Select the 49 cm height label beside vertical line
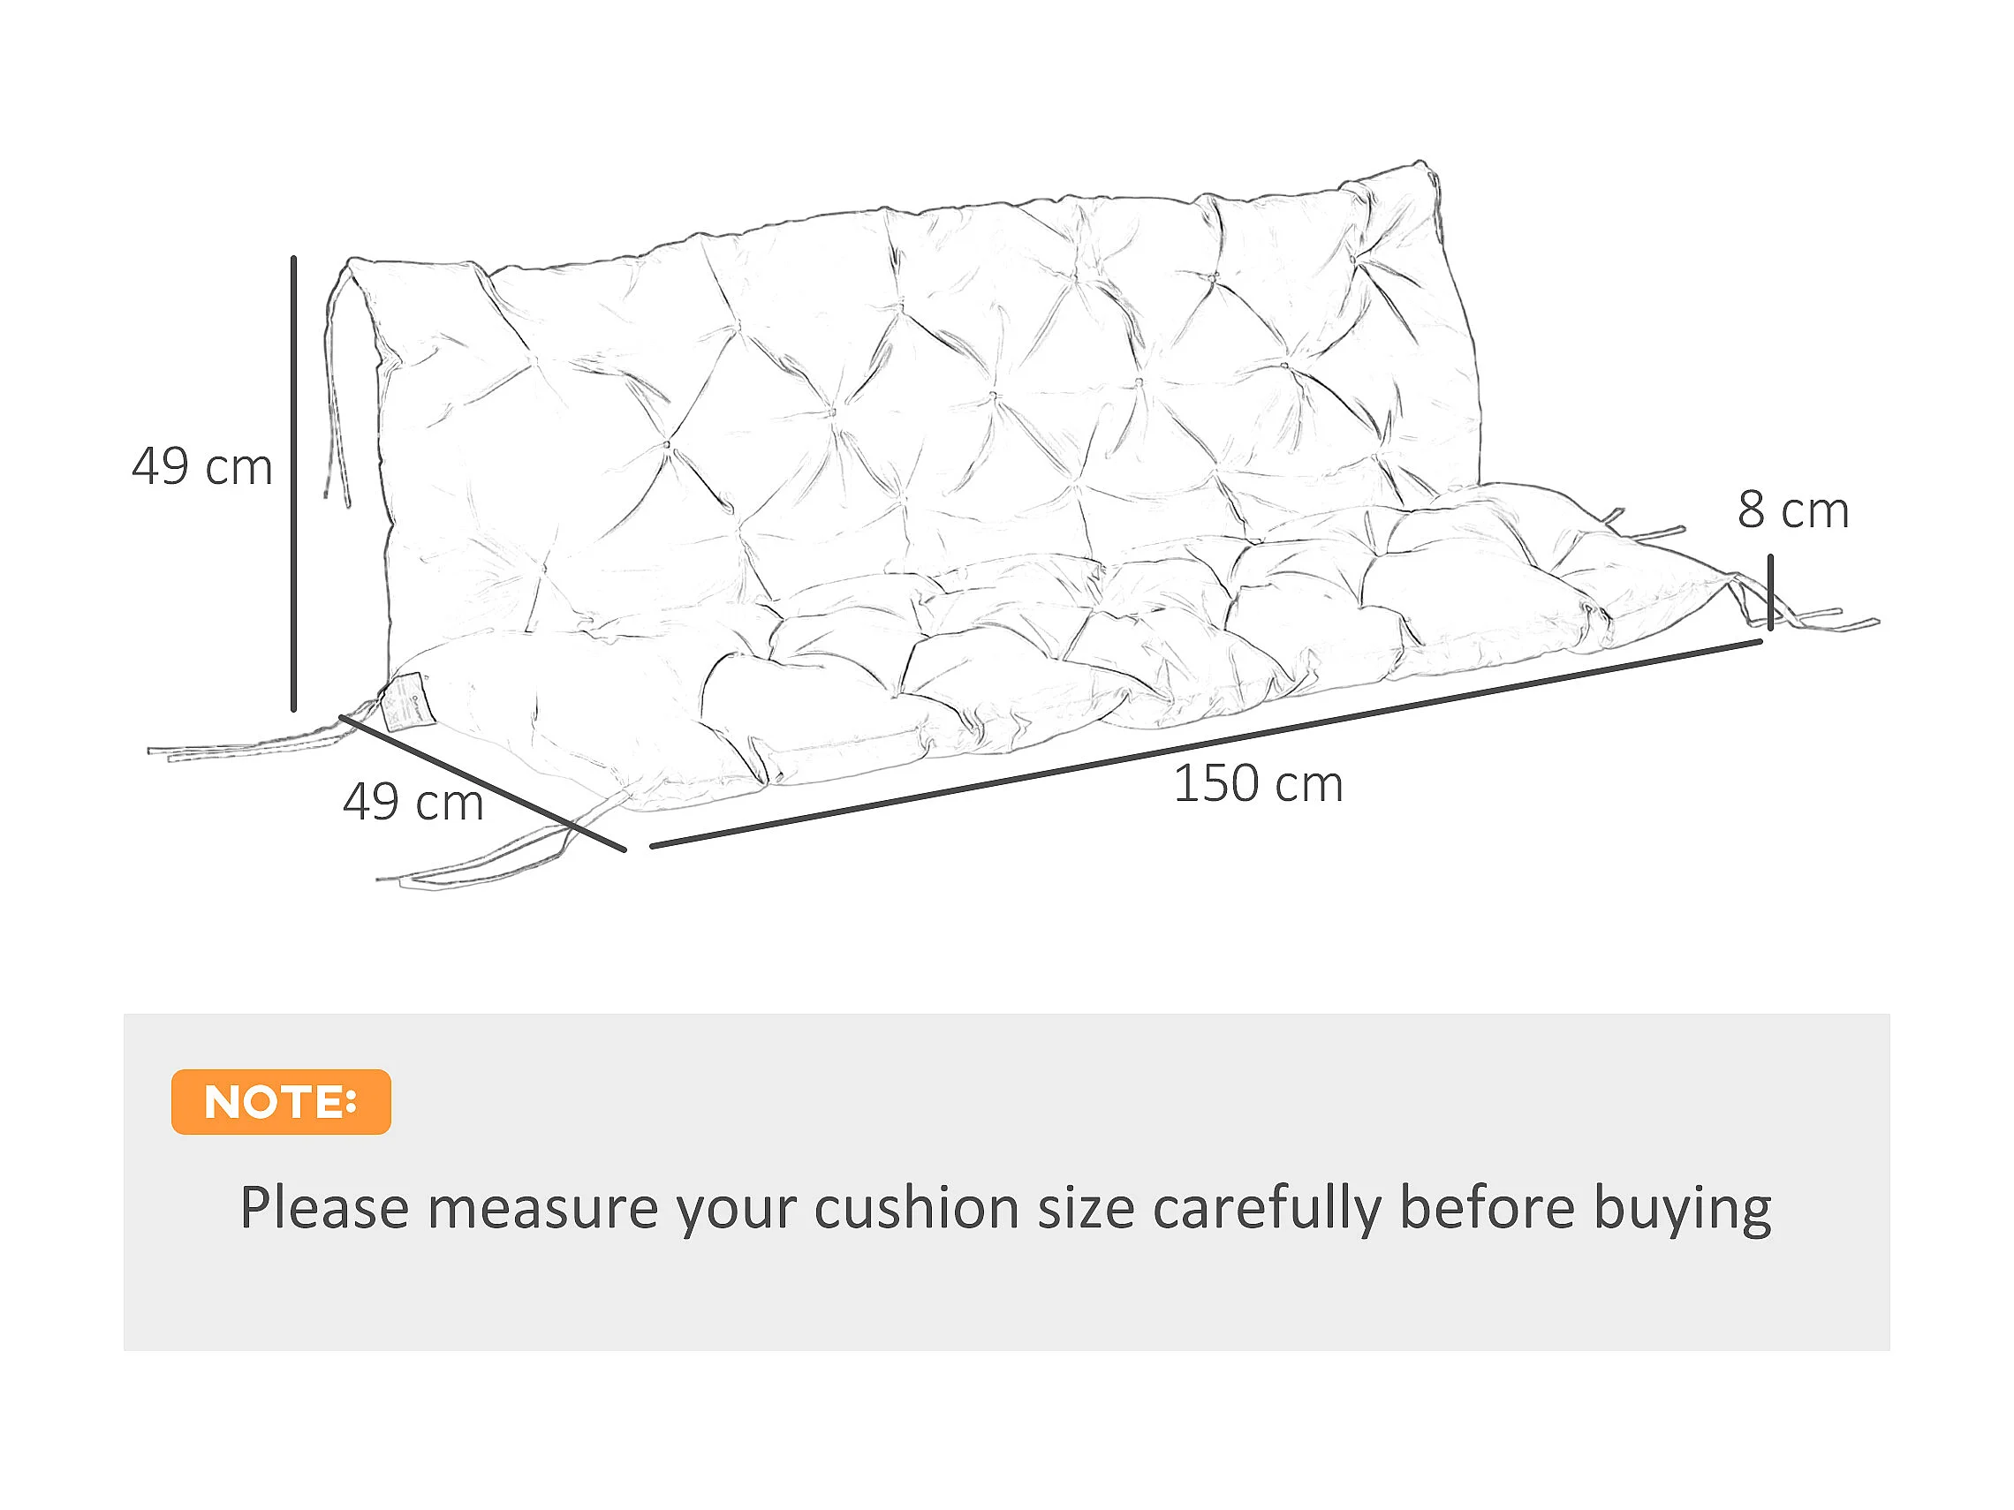Viewport: 2014px width, 1510px height. click(x=202, y=467)
